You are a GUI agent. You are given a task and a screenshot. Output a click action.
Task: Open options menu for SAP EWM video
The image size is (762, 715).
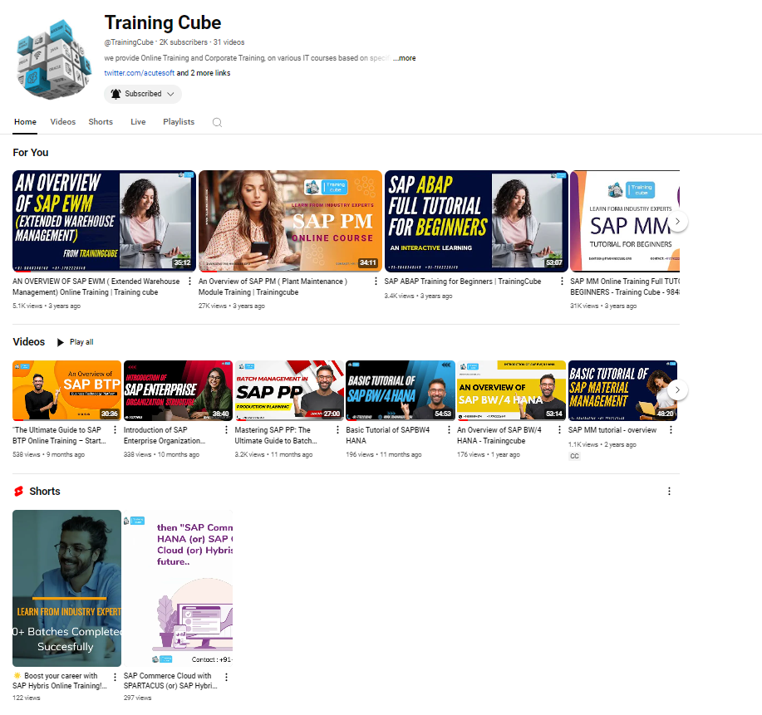tap(190, 282)
